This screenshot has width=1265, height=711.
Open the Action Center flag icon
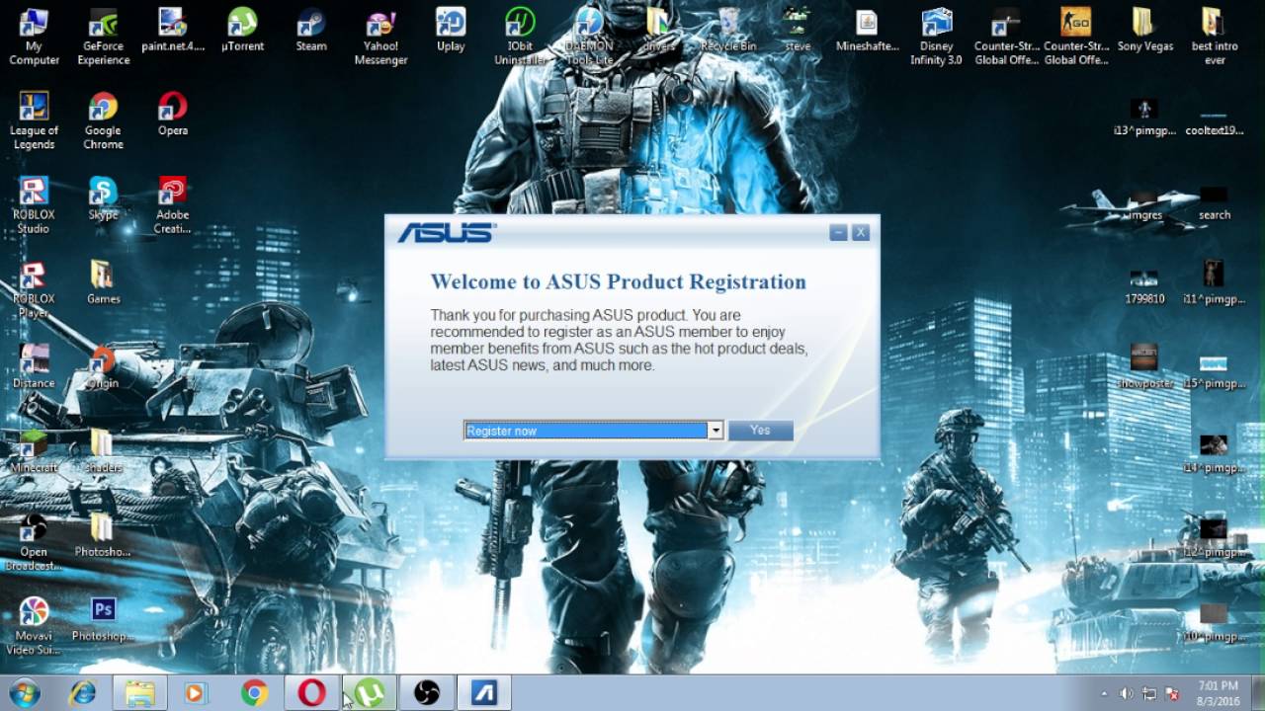[x=1172, y=694]
